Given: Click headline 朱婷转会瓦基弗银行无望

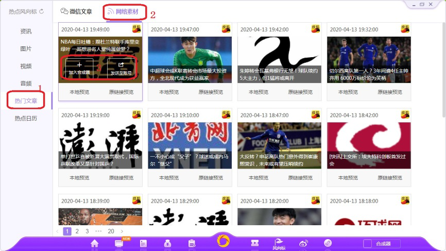Looking at the screenshot, I should 279,74.
